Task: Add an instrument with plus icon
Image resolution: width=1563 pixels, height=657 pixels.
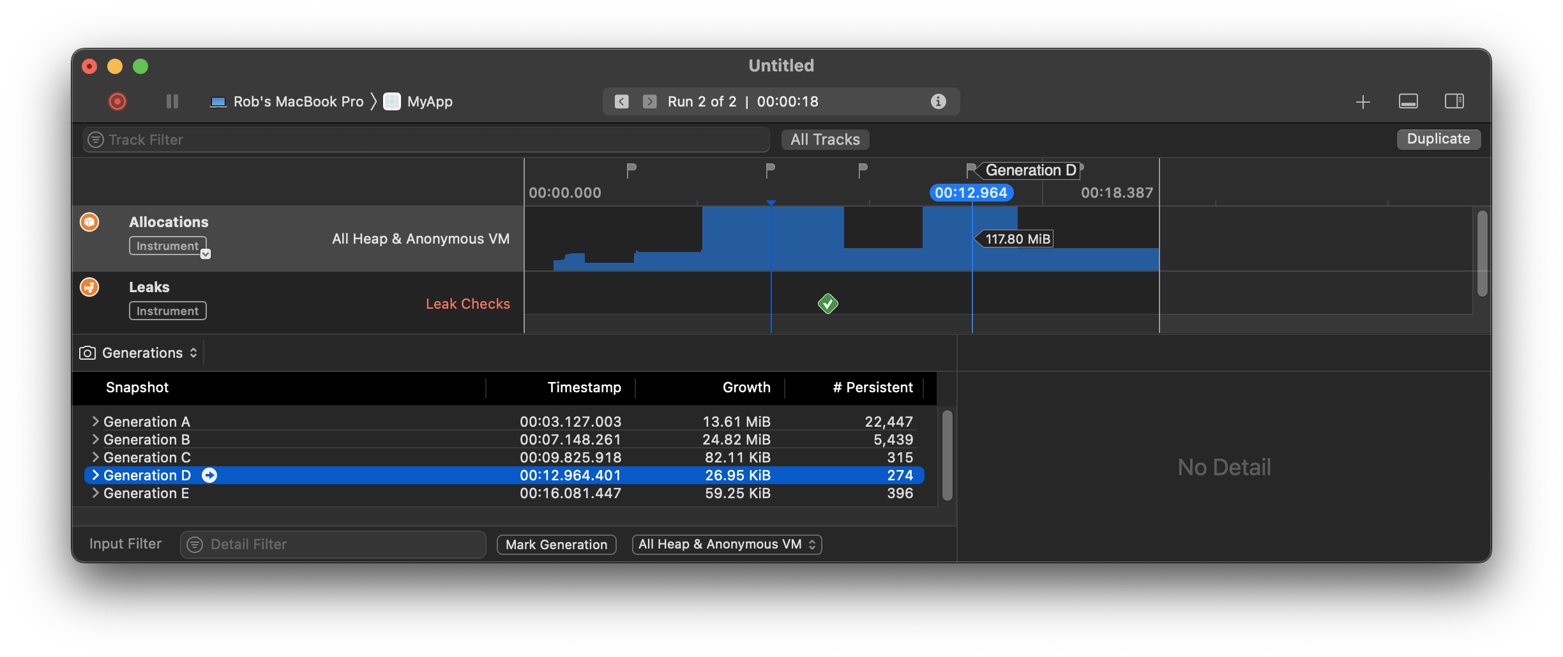Action: (x=1363, y=102)
